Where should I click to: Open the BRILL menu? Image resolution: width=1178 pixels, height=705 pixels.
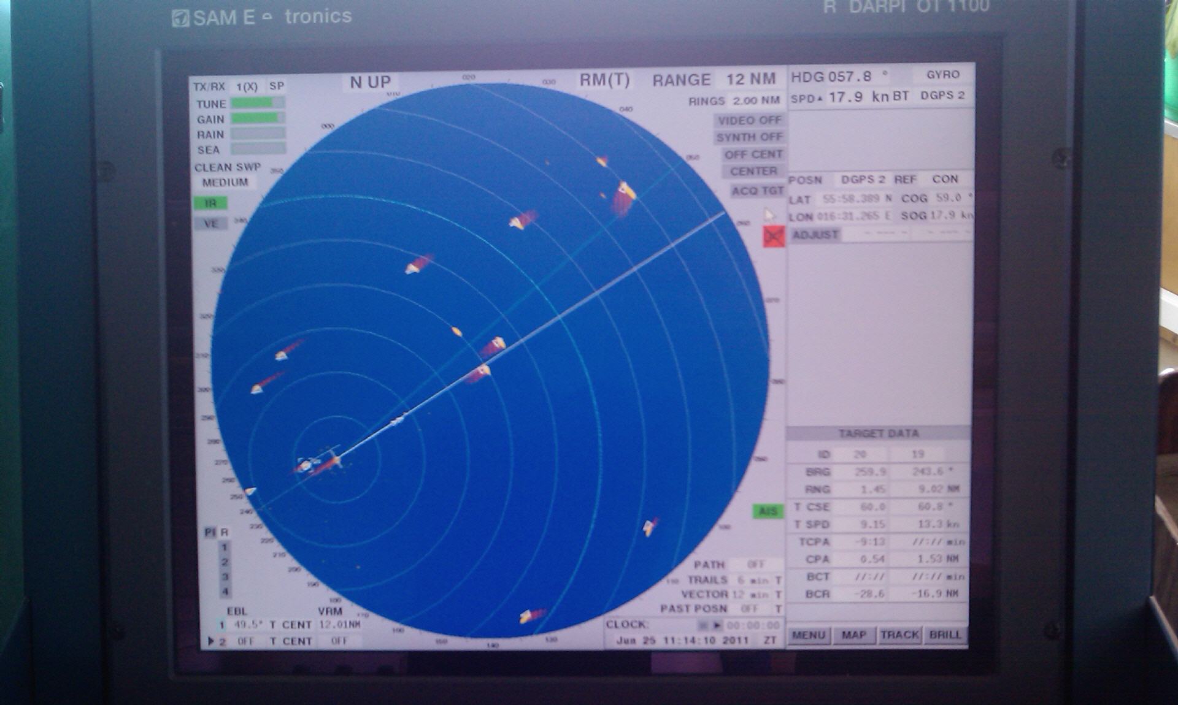click(x=945, y=635)
